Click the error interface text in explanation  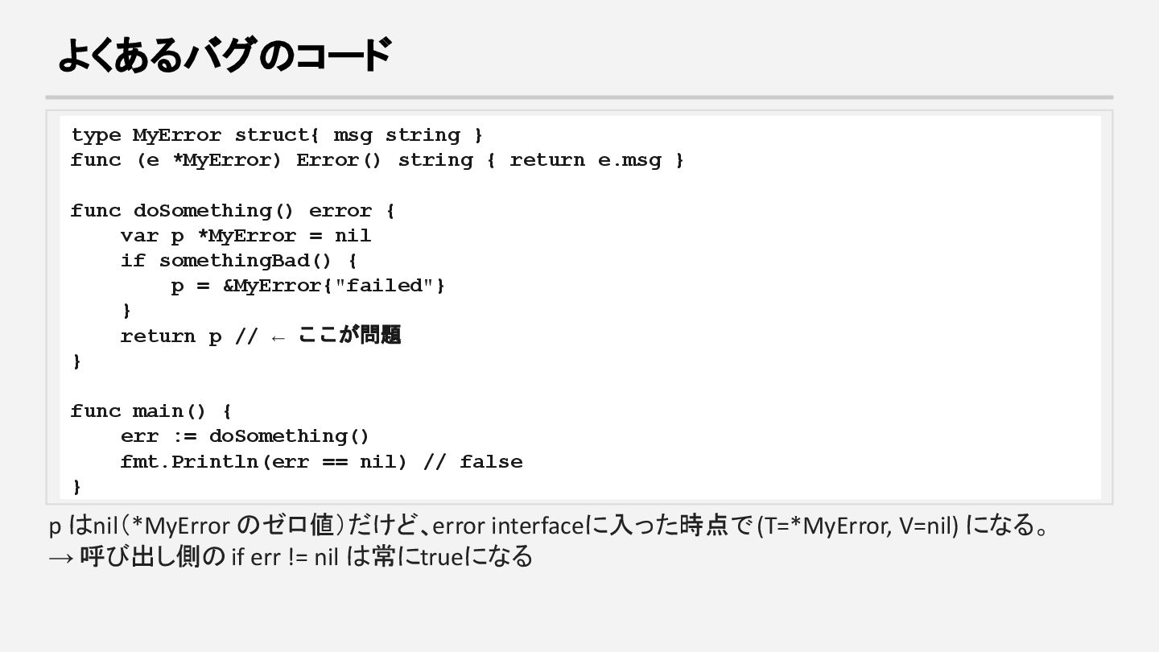507,526
